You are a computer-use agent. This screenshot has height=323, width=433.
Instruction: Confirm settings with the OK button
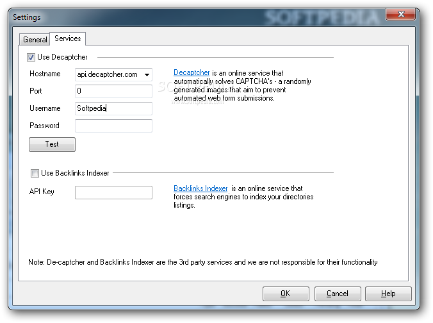coord(286,294)
